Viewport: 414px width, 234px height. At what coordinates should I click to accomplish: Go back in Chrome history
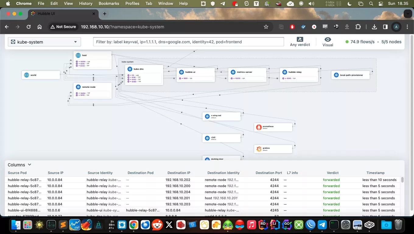7,27
